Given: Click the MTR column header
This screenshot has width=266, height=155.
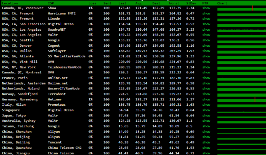Looking at the screenshot, I should coord(205,3).
